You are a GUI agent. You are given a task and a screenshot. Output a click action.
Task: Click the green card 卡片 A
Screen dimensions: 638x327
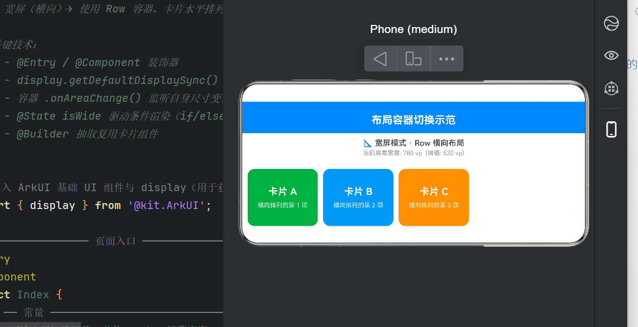(x=282, y=198)
